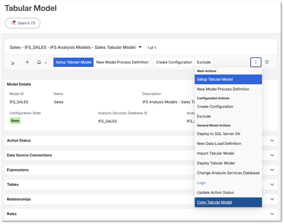Open the Search filter pill
This screenshot has width=284, height=224.
23,23
